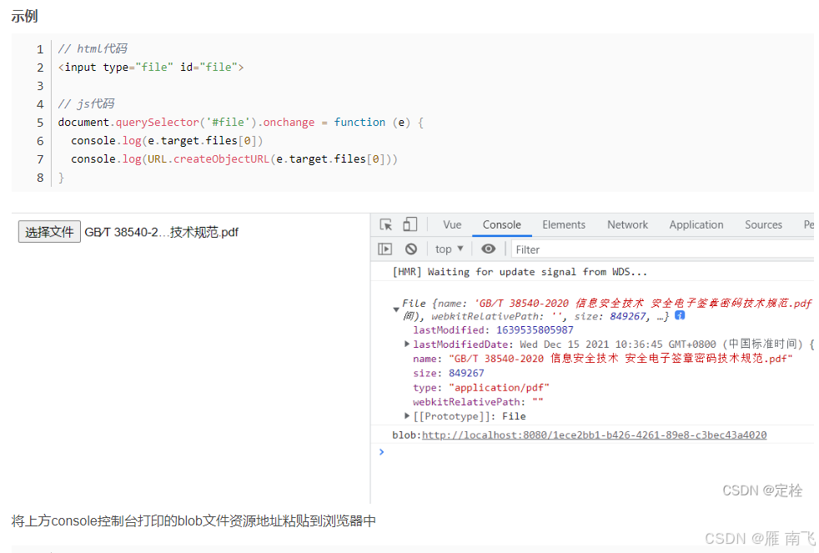Click code line 7 with URL.createObjectURL
819x553 pixels.
point(234,158)
